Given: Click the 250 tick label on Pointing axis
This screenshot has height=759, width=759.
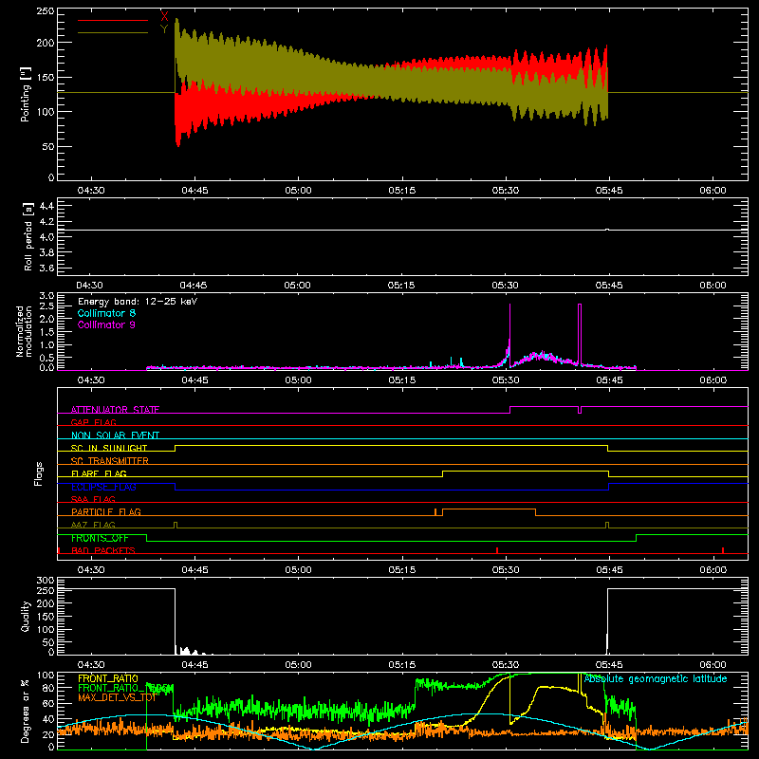Looking at the screenshot, I should (46, 11).
